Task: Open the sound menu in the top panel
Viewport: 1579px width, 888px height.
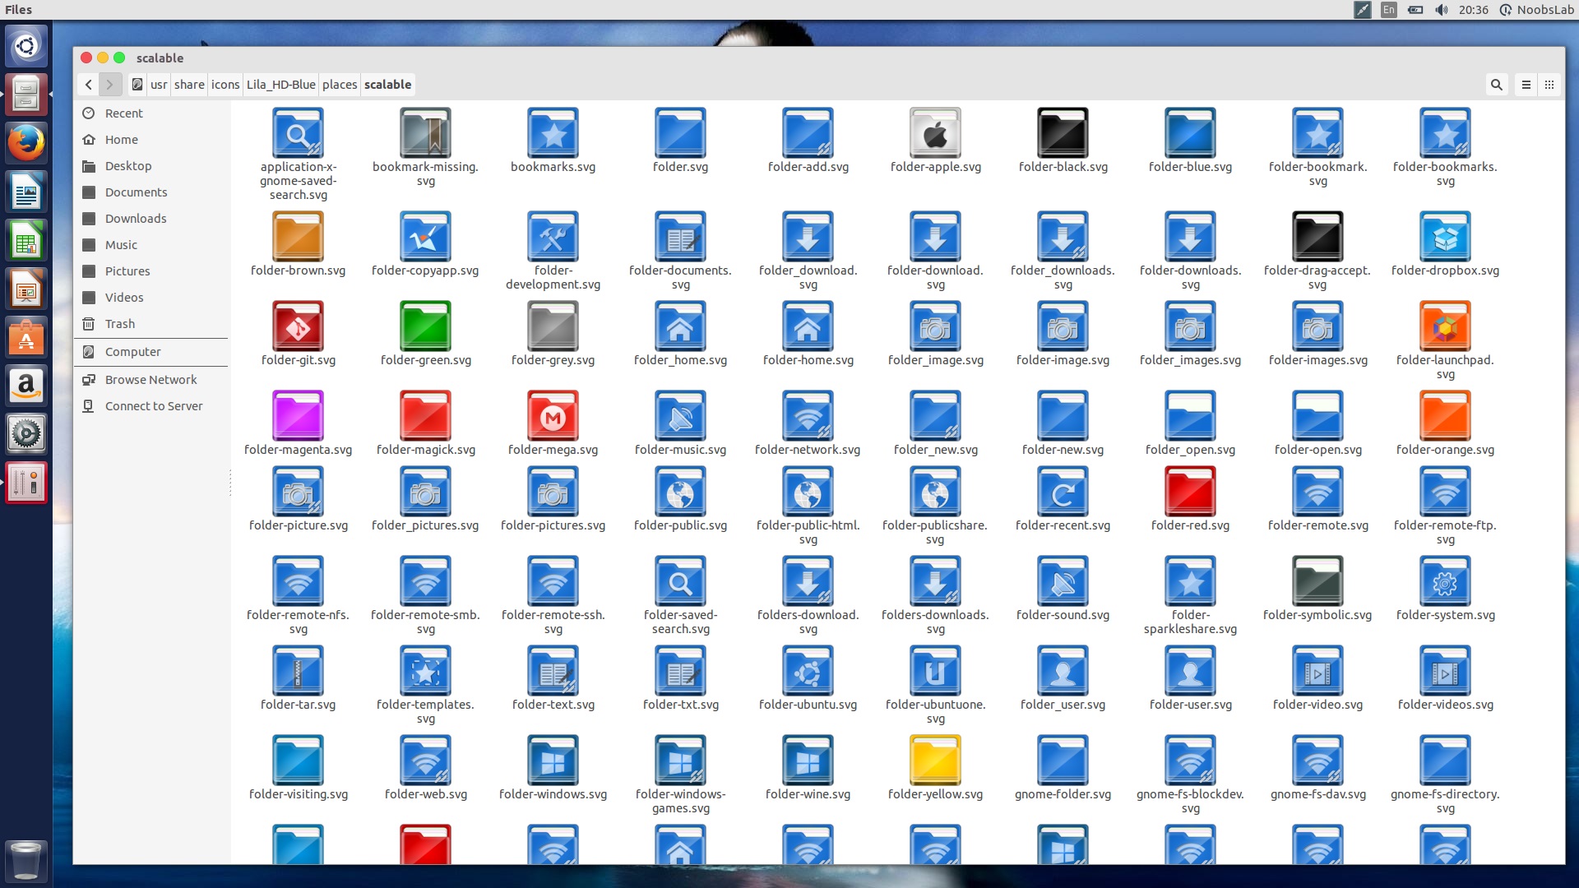Action: pos(1441,10)
